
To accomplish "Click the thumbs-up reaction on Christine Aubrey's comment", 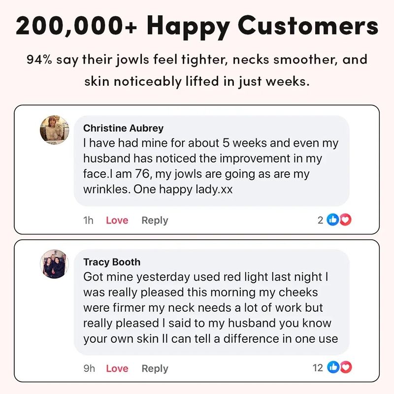I will (x=333, y=220).
